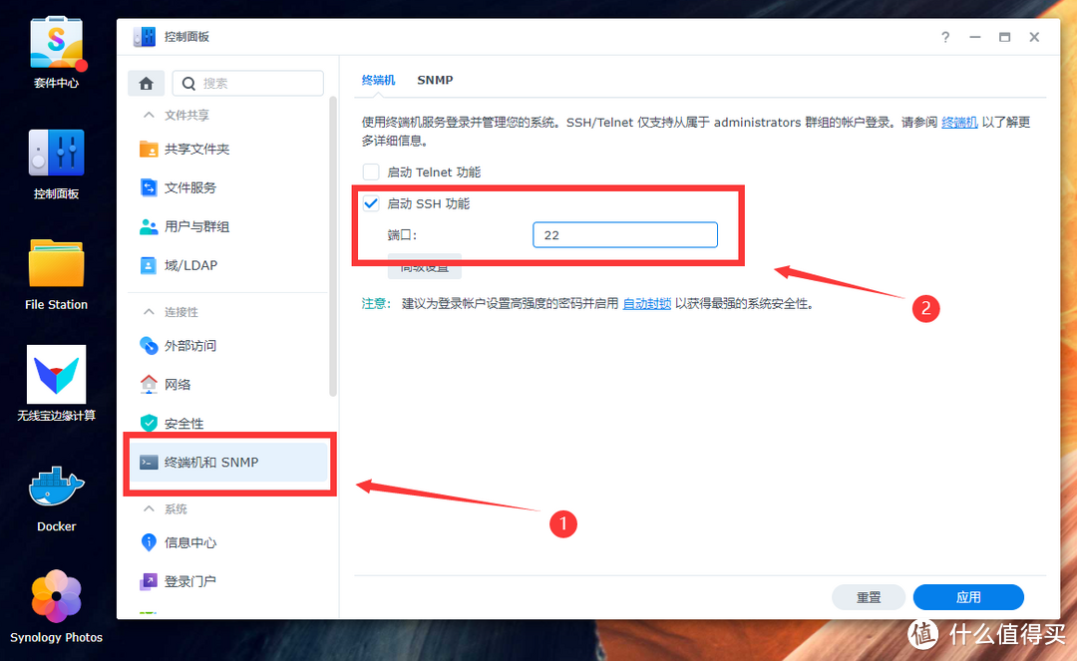Open the 自动封锁 link
The width and height of the screenshot is (1077, 661).
click(x=646, y=303)
